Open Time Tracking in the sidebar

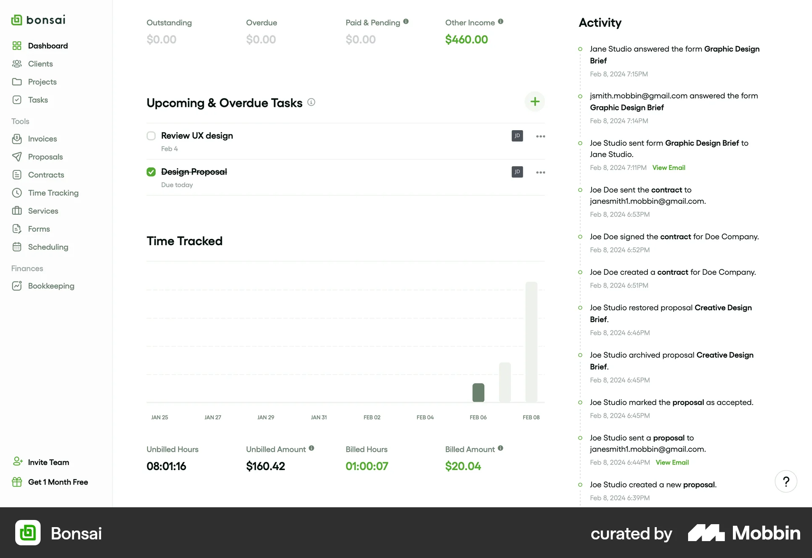[53, 193]
